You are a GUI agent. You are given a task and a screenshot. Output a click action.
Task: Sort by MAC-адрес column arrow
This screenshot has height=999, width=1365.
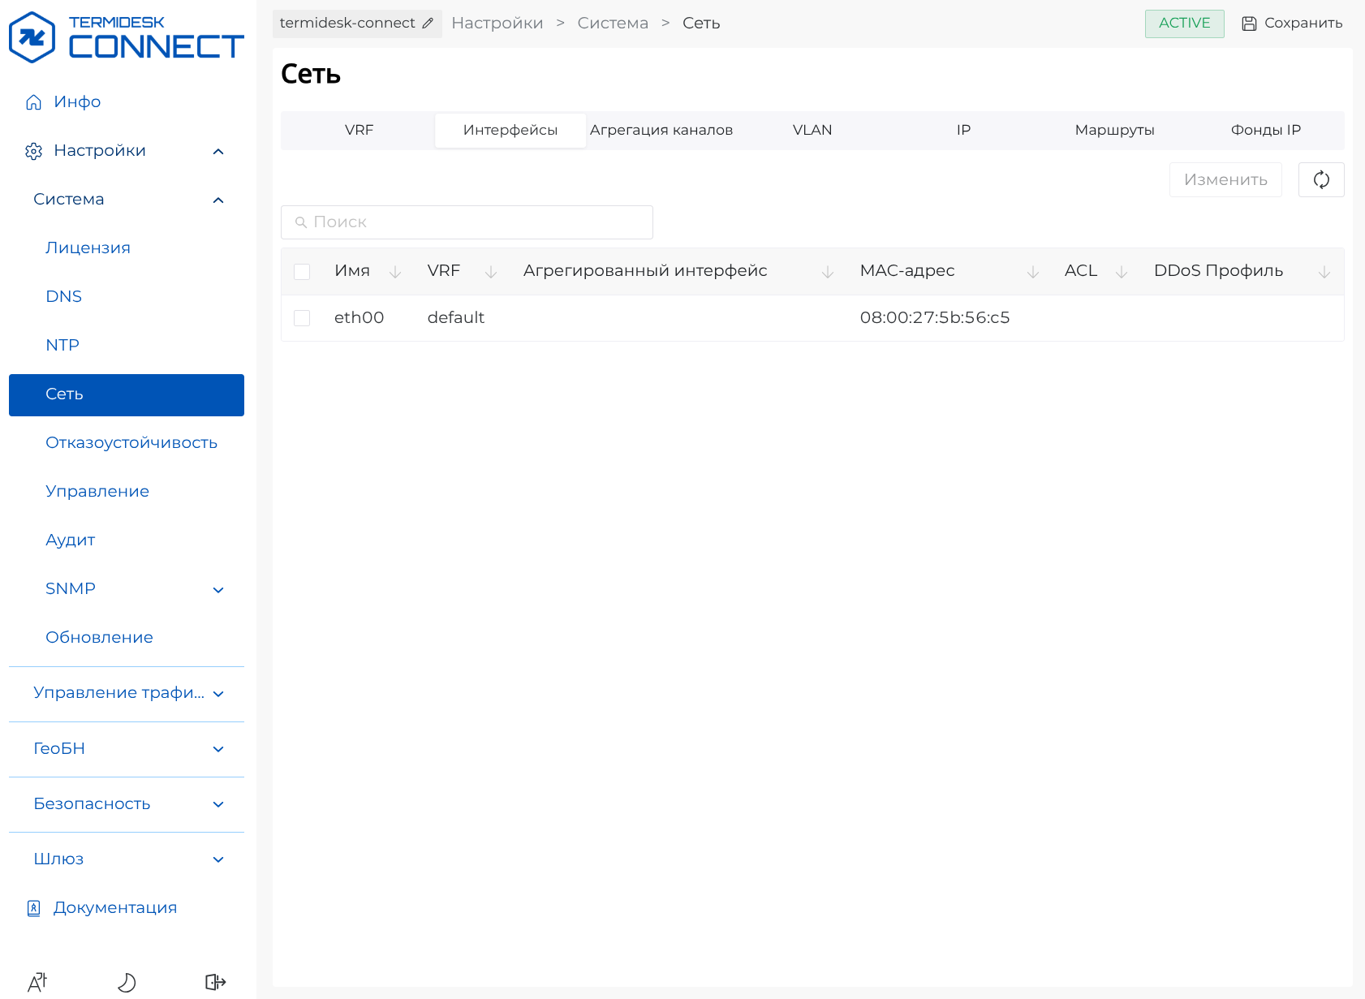(1032, 272)
